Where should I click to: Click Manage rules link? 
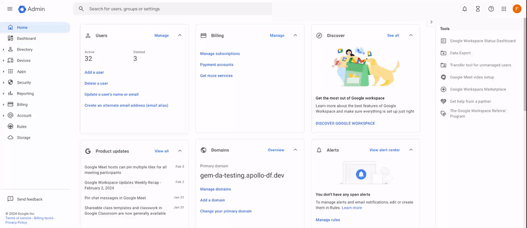point(328,220)
